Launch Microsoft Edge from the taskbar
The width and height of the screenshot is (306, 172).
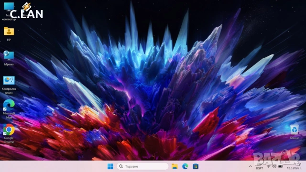185,166
